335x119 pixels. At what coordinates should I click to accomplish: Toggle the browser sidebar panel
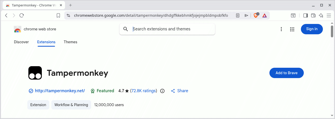coord(306,15)
